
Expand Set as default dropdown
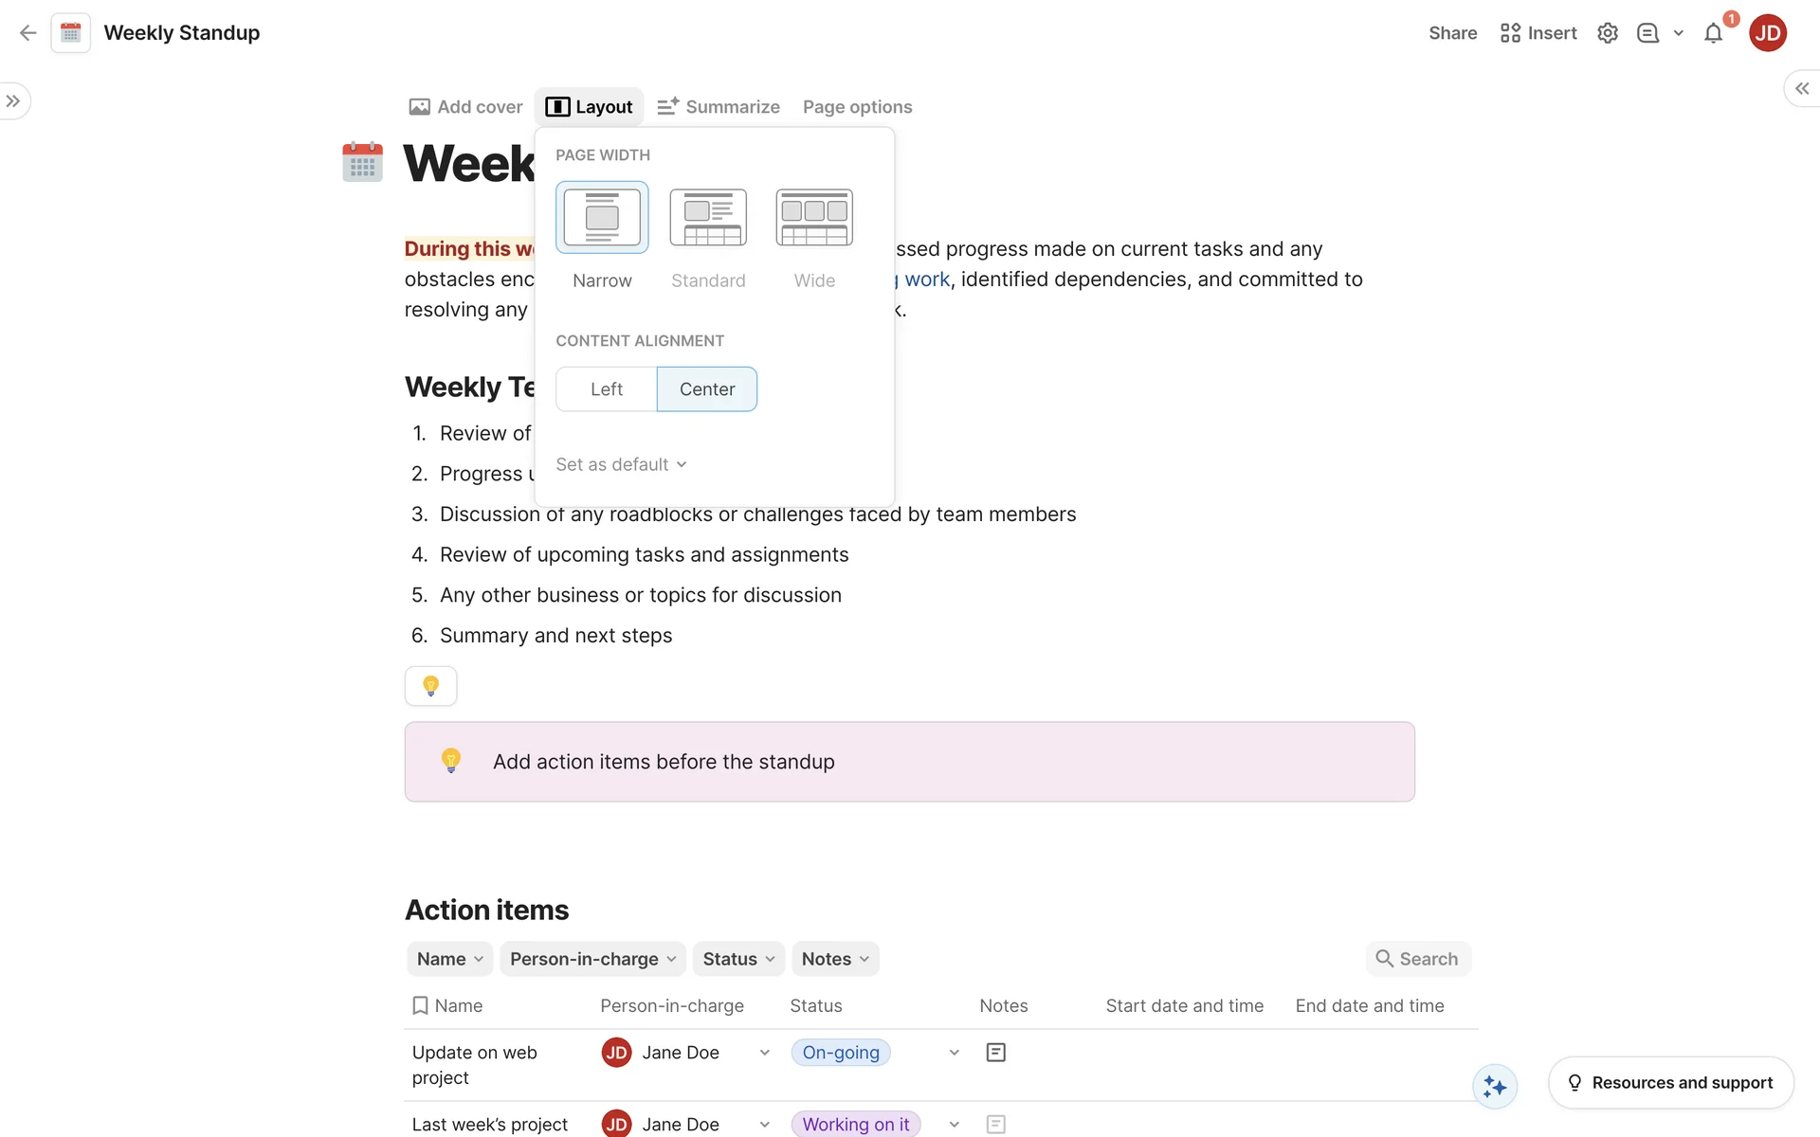click(x=621, y=464)
